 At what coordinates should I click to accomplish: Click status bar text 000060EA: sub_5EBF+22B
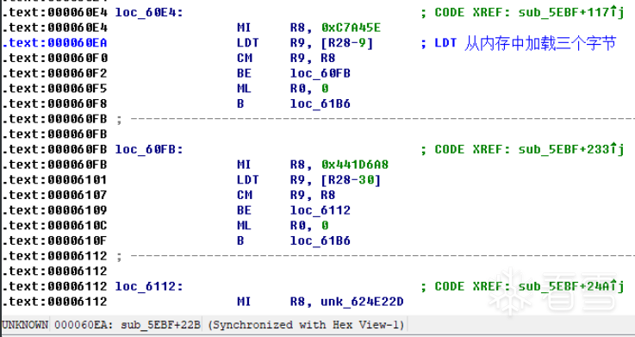click(128, 325)
